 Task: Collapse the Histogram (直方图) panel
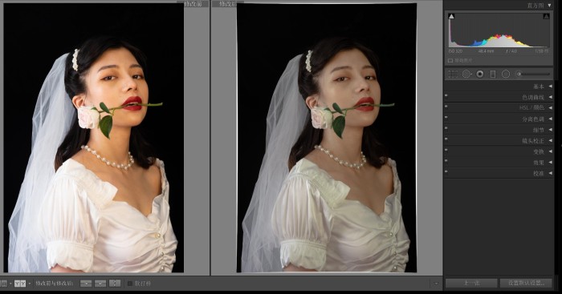pyautogui.click(x=549, y=6)
